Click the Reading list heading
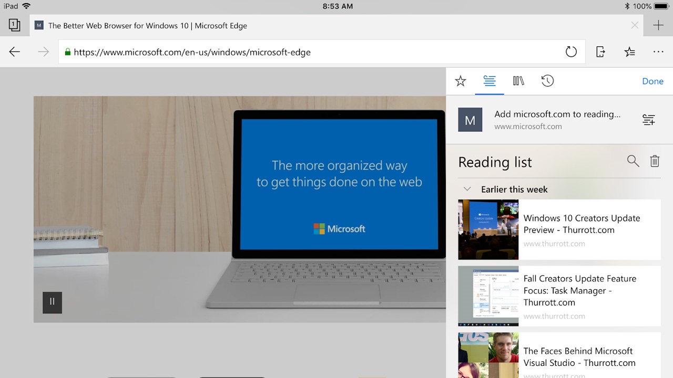 pyautogui.click(x=495, y=162)
